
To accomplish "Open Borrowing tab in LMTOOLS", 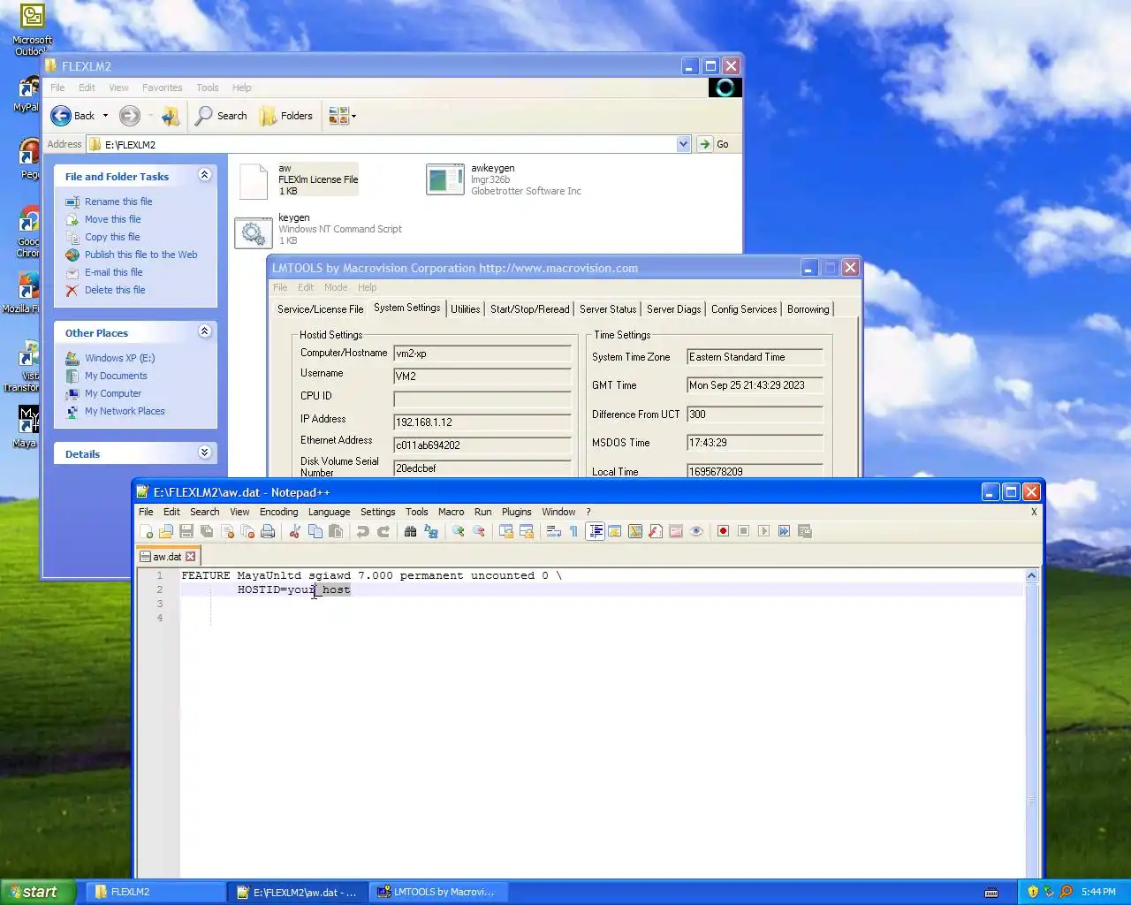I will [808, 309].
